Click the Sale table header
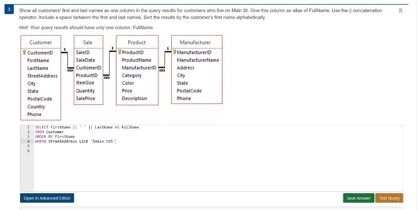Image resolution: width=419 pixels, height=210 pixels. [88, 42]
